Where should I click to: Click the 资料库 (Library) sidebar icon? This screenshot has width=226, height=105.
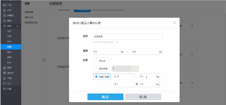coord(4,73)
